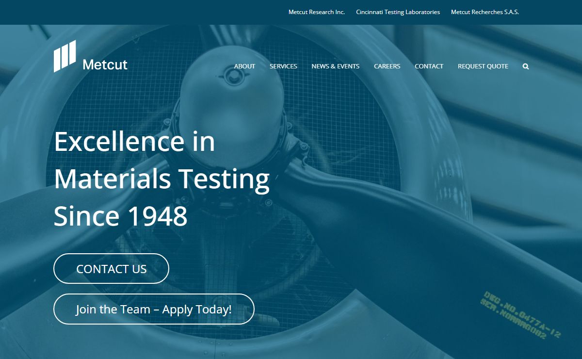Open the search magnifier icon

coord(526,66)
